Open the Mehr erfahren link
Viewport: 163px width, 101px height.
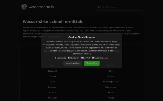55,37
